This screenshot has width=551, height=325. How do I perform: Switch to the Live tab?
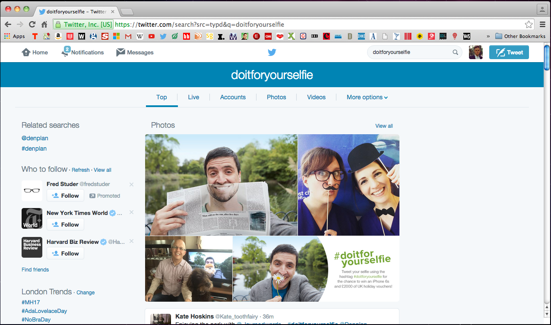[x=193, y=97]
